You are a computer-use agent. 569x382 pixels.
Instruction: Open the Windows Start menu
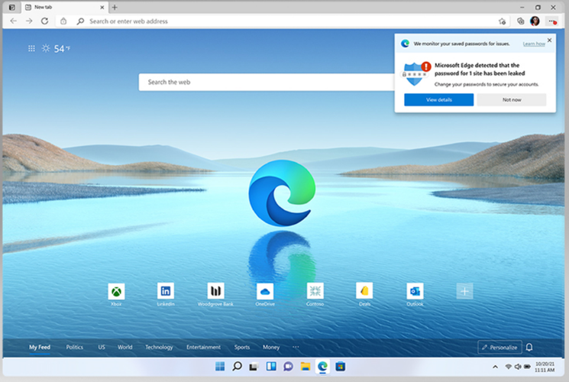click(x=220, y=367)
